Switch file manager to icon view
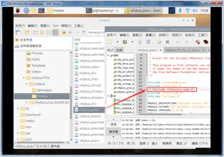224x157 pixels. coord(35,33)
